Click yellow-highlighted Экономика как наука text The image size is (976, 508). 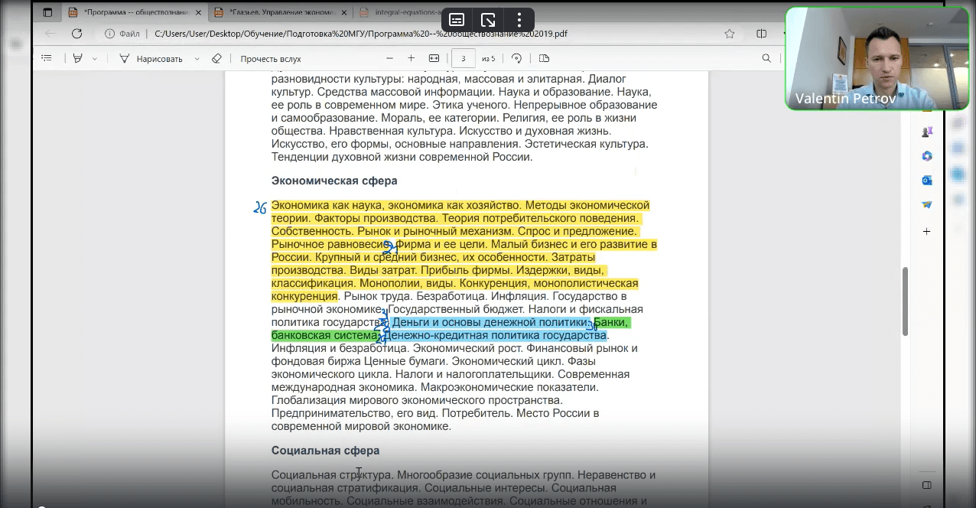tap(327, 205)
